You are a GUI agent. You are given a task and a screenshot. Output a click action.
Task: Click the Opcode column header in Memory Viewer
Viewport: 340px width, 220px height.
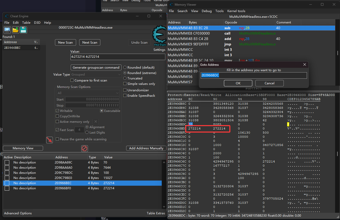point(249,22)
